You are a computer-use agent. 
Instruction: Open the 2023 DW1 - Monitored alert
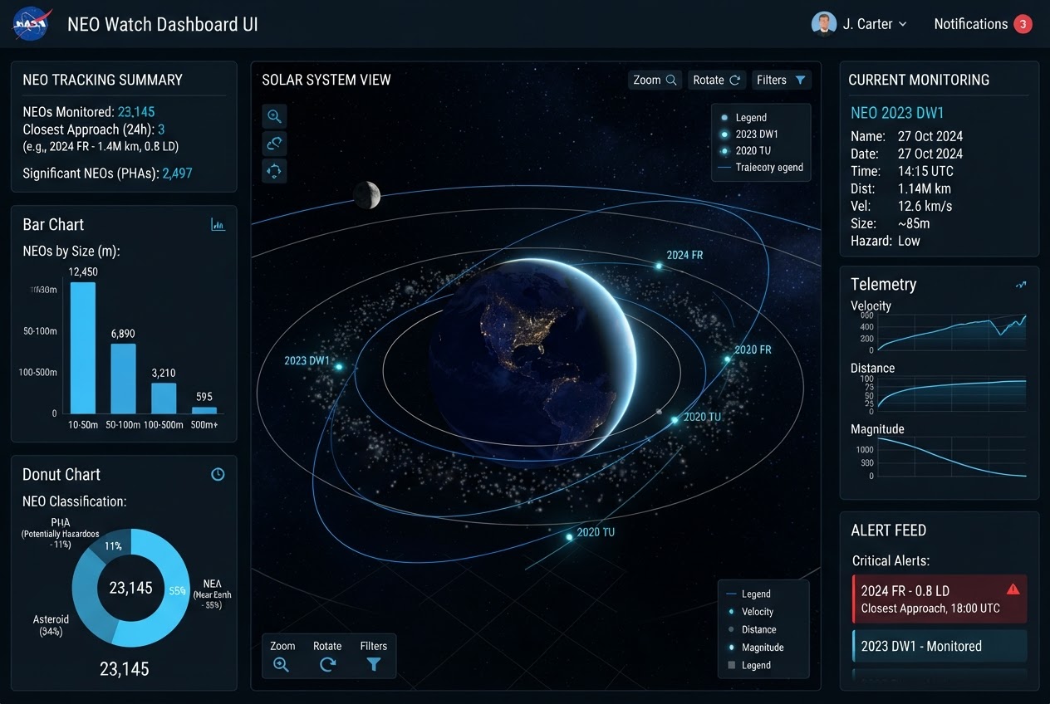click(x=940, y=646)
